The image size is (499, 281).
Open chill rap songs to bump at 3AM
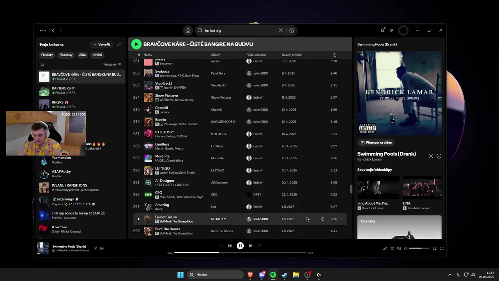coord(81,215)
